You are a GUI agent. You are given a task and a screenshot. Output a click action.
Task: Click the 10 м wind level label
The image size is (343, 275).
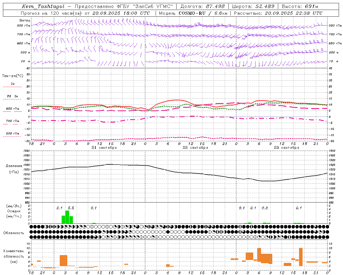click(x=26, y=61)
